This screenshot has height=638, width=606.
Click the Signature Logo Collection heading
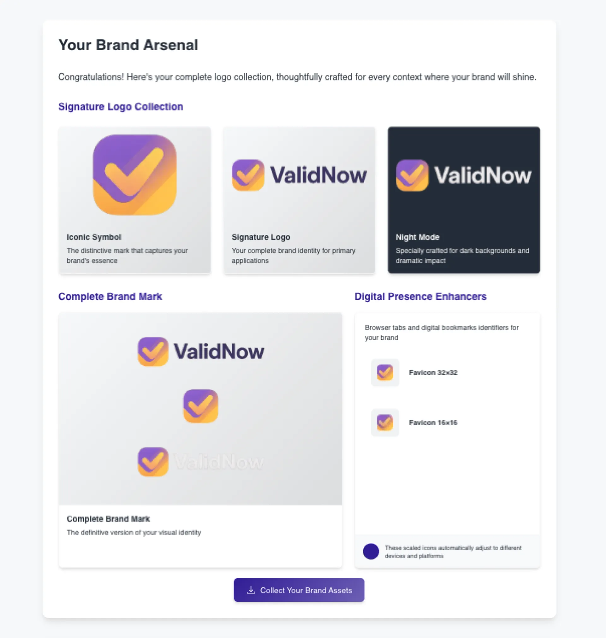[x=121, y=107]
